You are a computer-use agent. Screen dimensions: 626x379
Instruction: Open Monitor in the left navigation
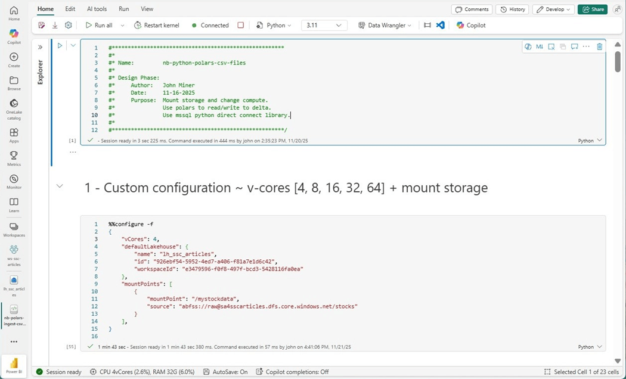click(x=14, y=182)
